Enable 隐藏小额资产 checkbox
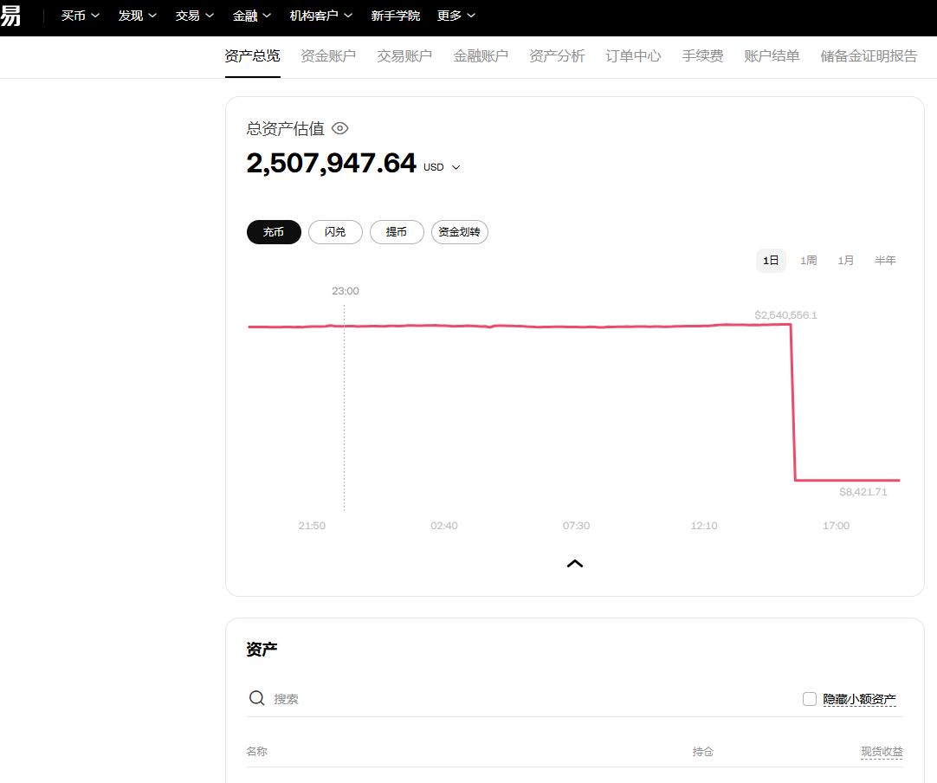937x783 pixels. 810,699
